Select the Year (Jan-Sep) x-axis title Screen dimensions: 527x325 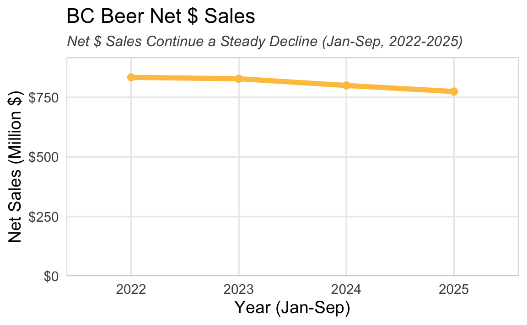pyautogui.click(x=292, y=308)
